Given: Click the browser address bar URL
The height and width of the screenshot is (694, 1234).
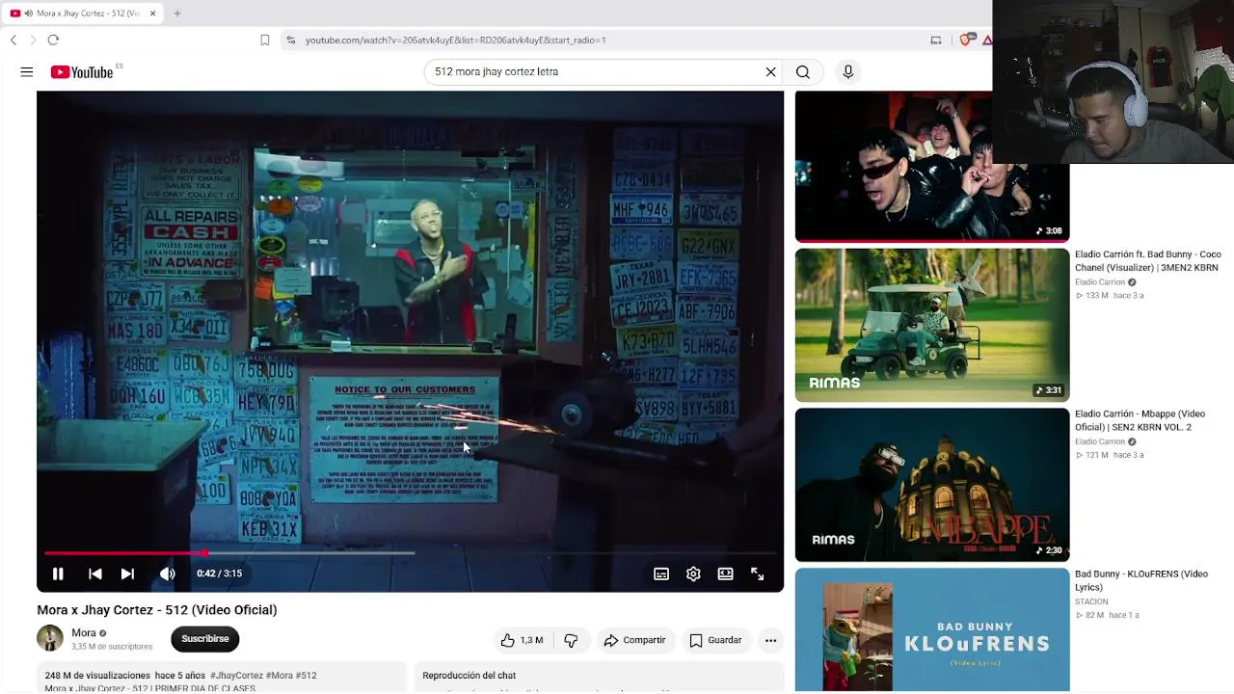Looking at the screenshot, I should pyautogui.click(x=455, y=40).
